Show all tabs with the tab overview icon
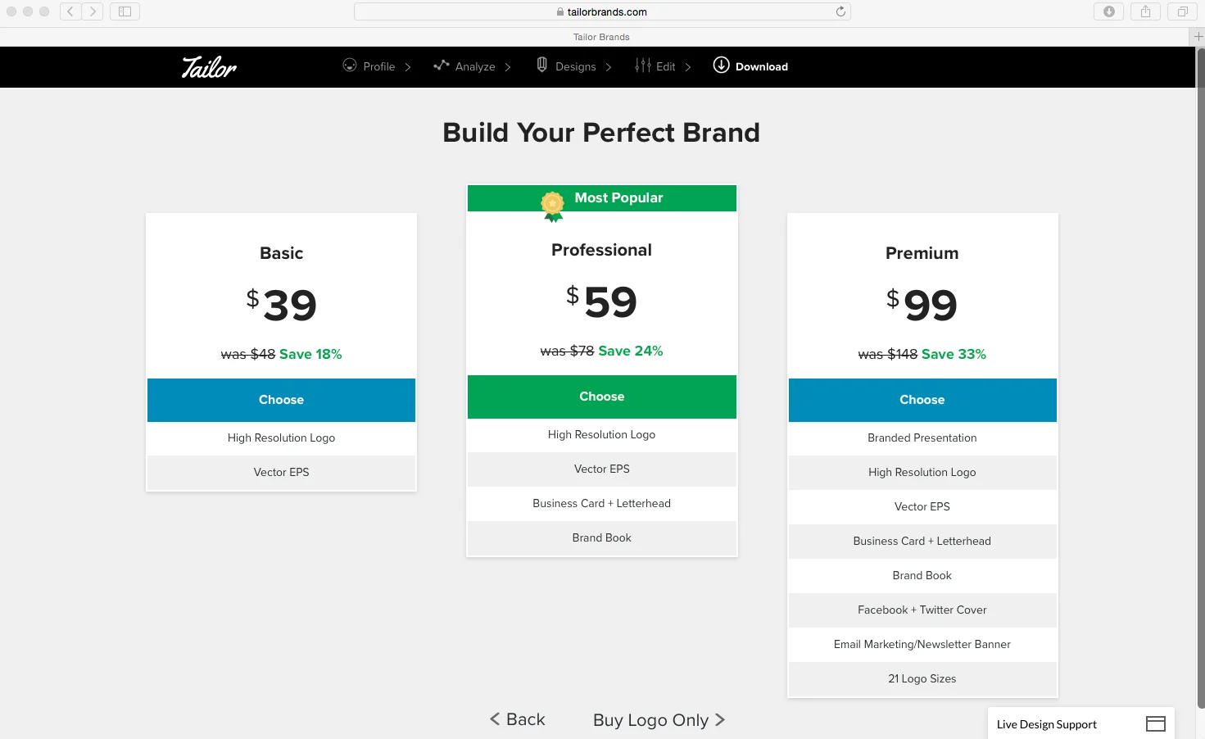The image size is (1205, 739). [x=1182, y=11]
